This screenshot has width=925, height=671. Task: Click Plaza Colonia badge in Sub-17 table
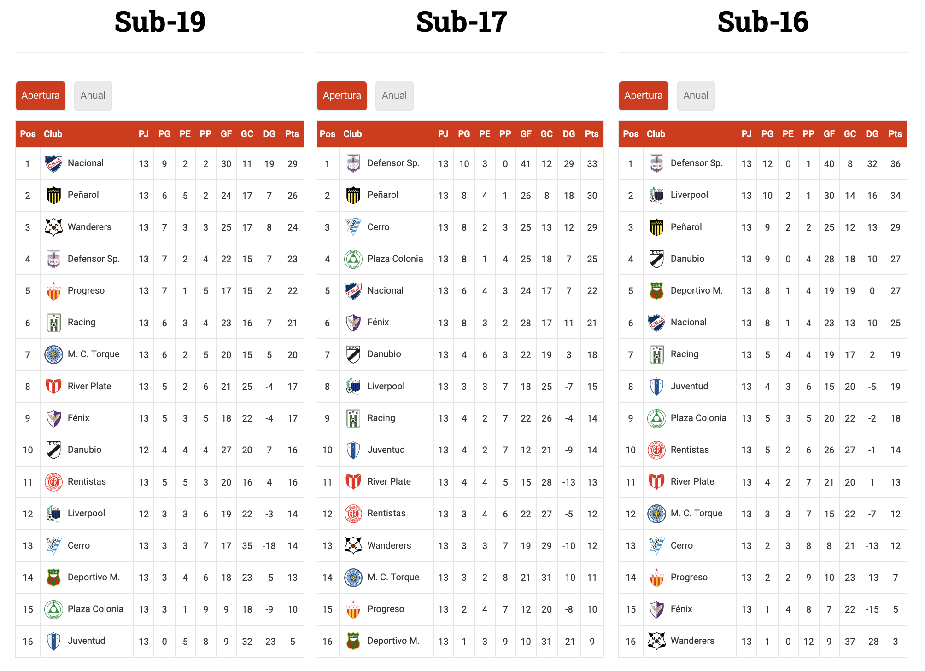click(353, 259)
